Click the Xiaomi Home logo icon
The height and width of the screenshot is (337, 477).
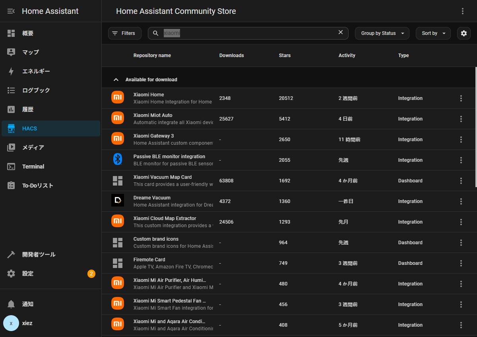[118, 98]
